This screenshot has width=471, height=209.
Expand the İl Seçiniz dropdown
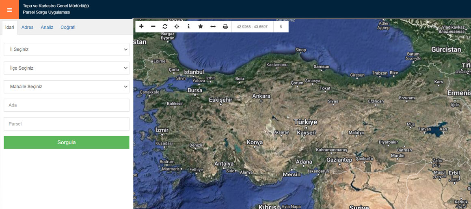click(x=67, y=49)
